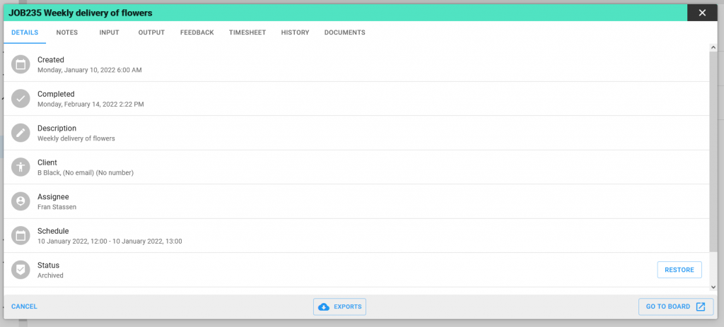Click the calendar icon beside Schedule

[x=21, y=236]
